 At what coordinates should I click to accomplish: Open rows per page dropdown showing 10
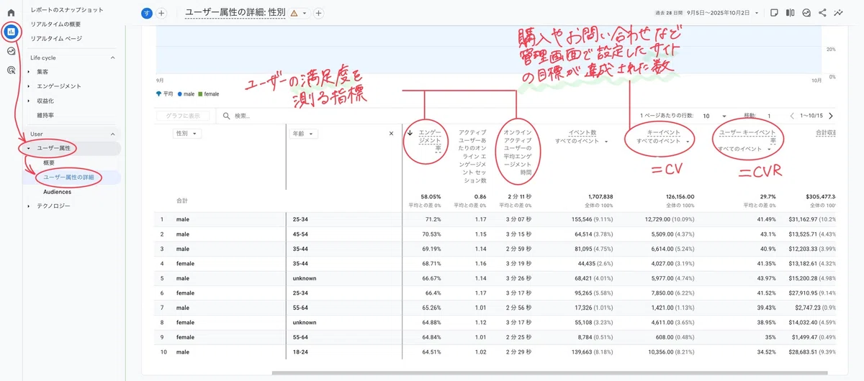pos(715,116)
